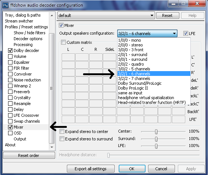208x175 pixels.
Task: Pick 3/0/1 - surround option
Action: click(x=154, y=59)
